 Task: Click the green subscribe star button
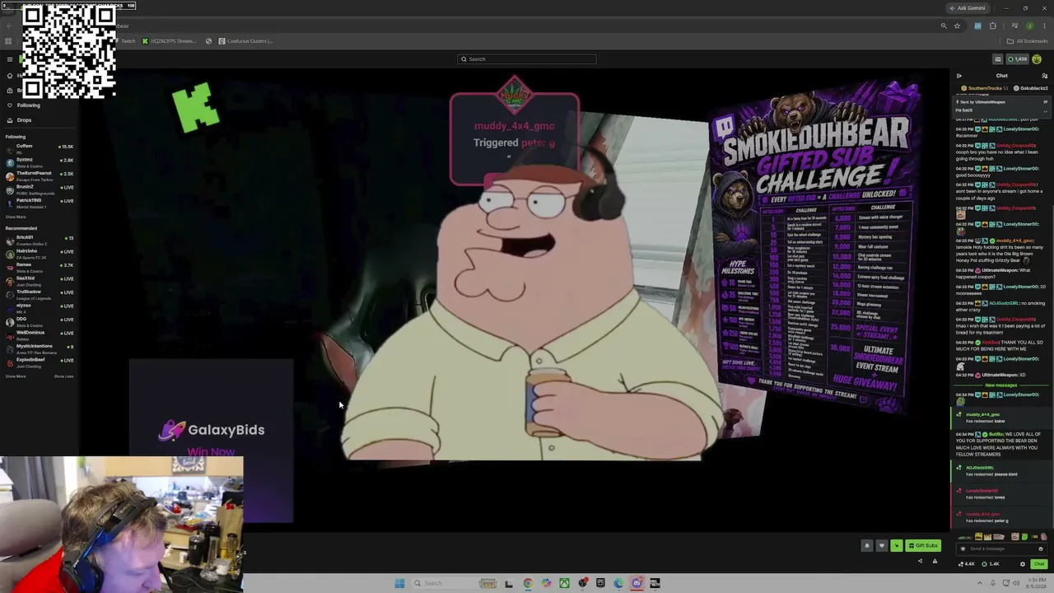[896, 545]
